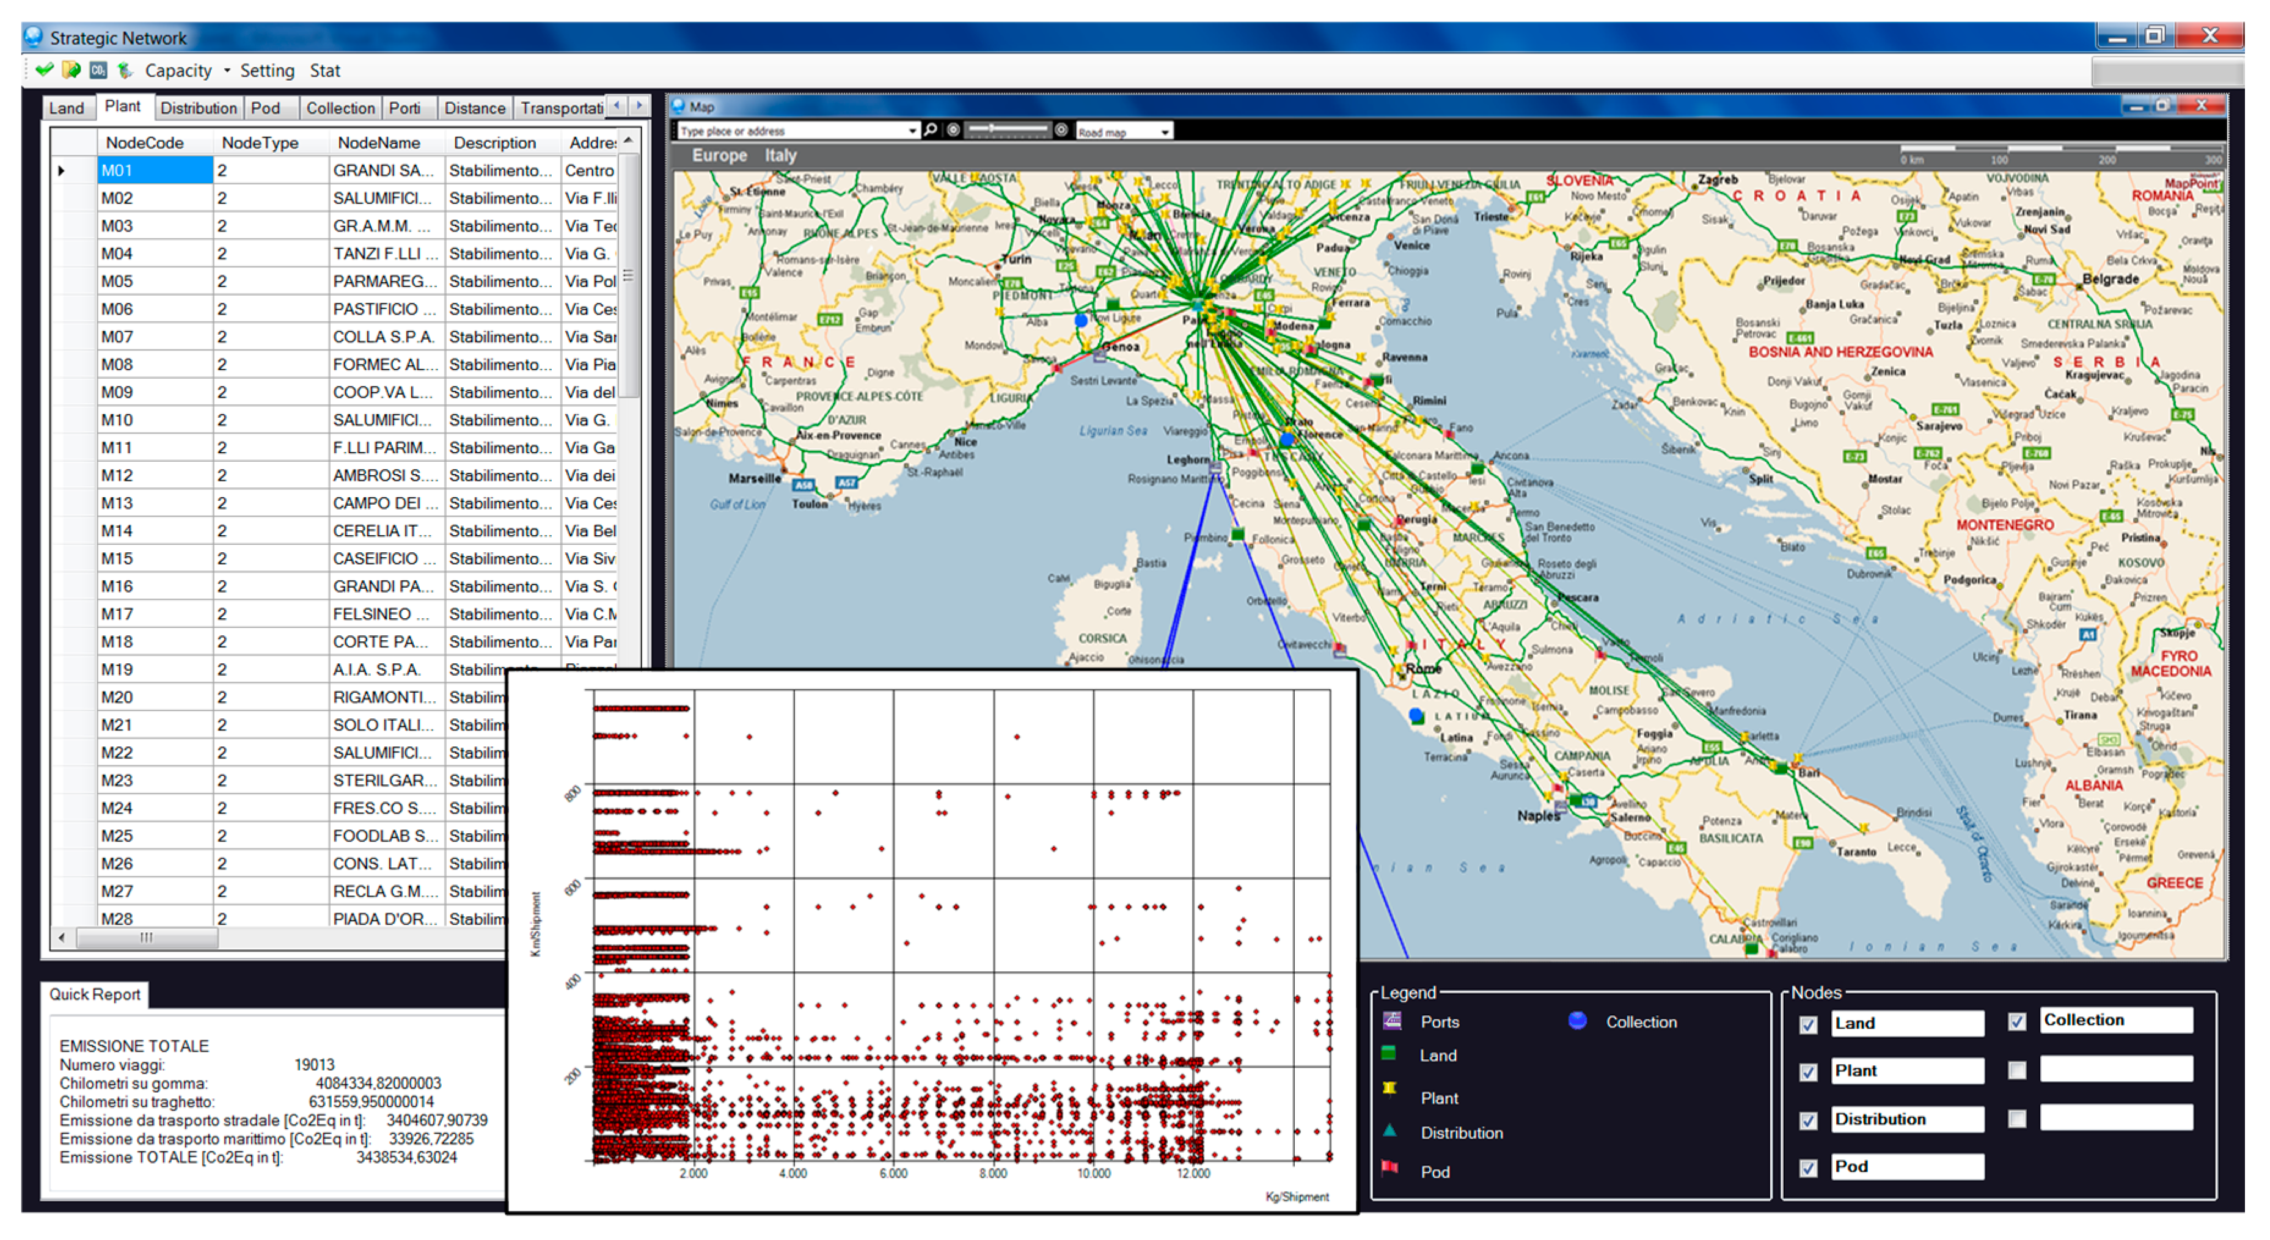Screen dimensions: 2270x1240
Task: Click the zoom-in circle right of slider
Action: click(1061, 130)
